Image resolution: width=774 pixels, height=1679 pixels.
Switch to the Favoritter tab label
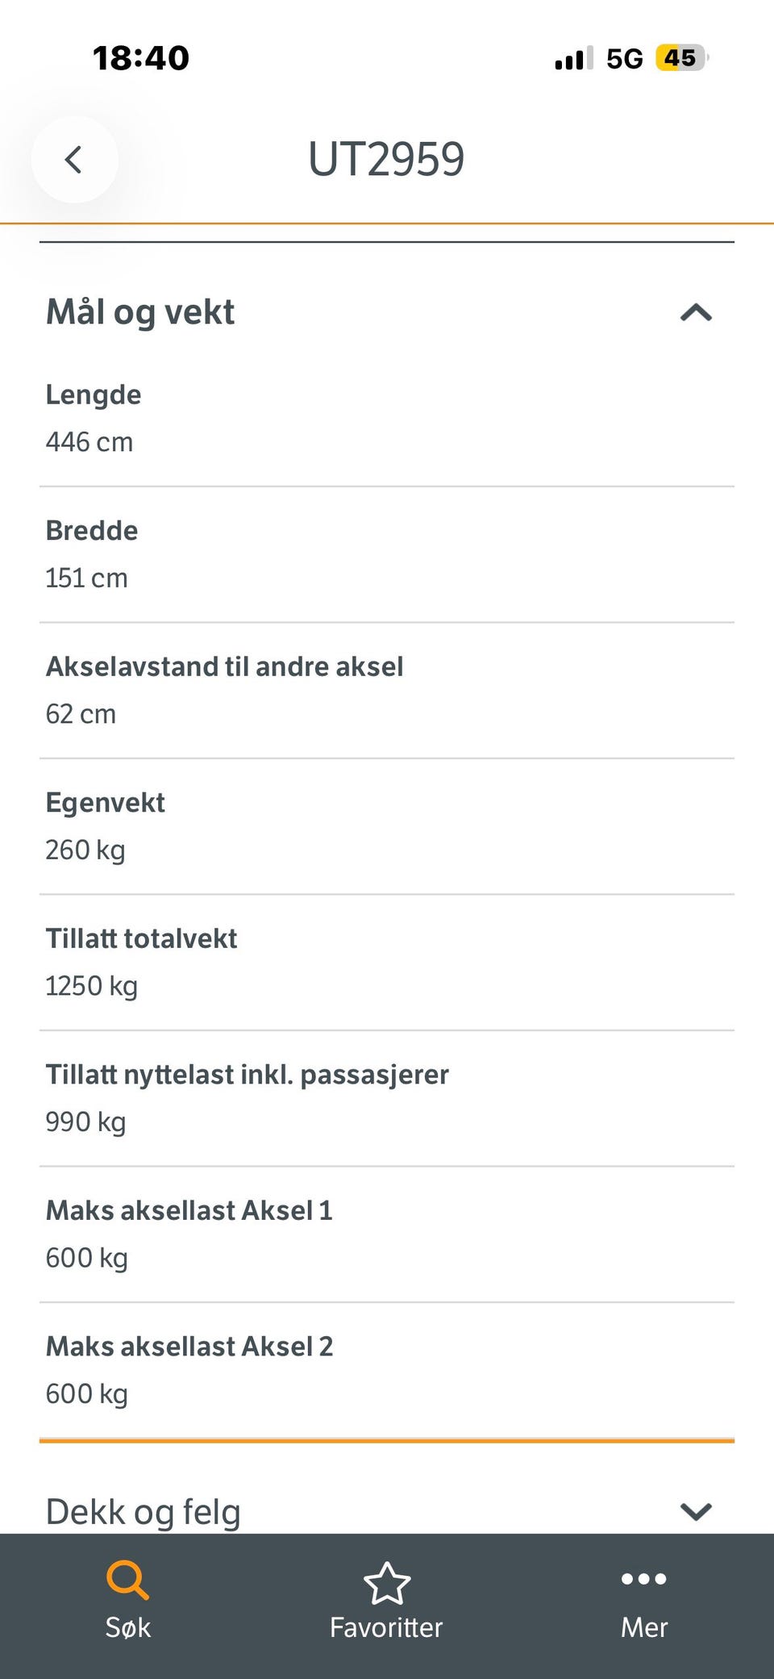387,1627
